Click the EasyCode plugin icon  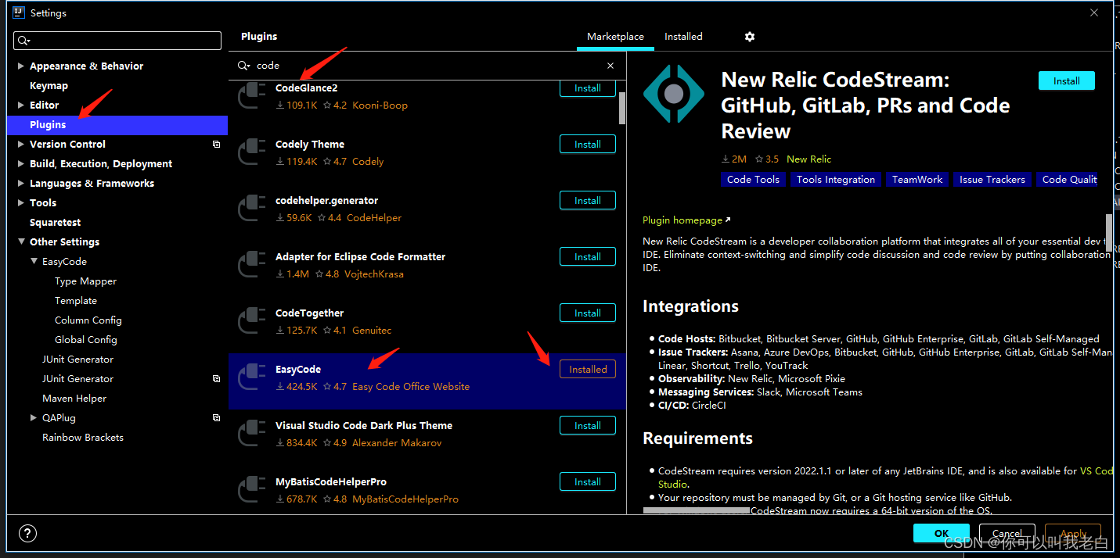click(252, 377)
